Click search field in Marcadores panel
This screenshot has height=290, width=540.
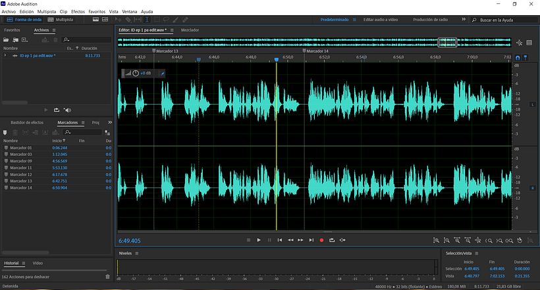[x=83, y=132]
